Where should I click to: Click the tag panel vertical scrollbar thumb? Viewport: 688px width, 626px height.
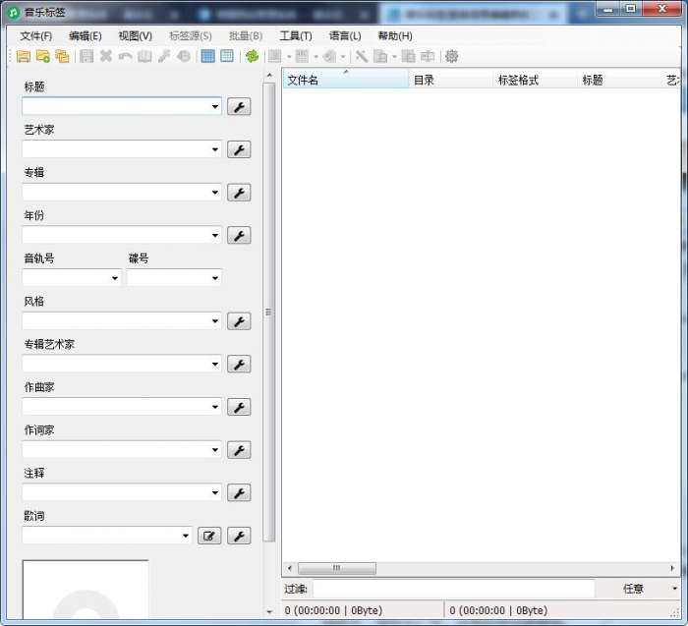click(268, 313)
